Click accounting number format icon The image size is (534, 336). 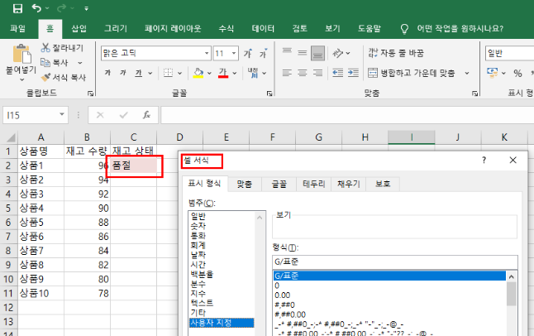pyautogui.click(x=492, y=73)
